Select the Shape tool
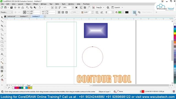Screen dimensions: 176x99 coord(2,21)
